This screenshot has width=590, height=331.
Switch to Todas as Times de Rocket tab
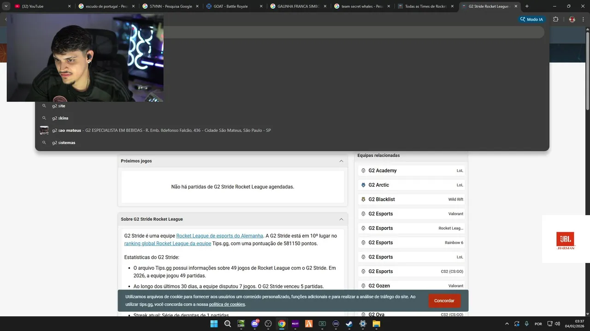pyautogui.click(x=426, y=6)
